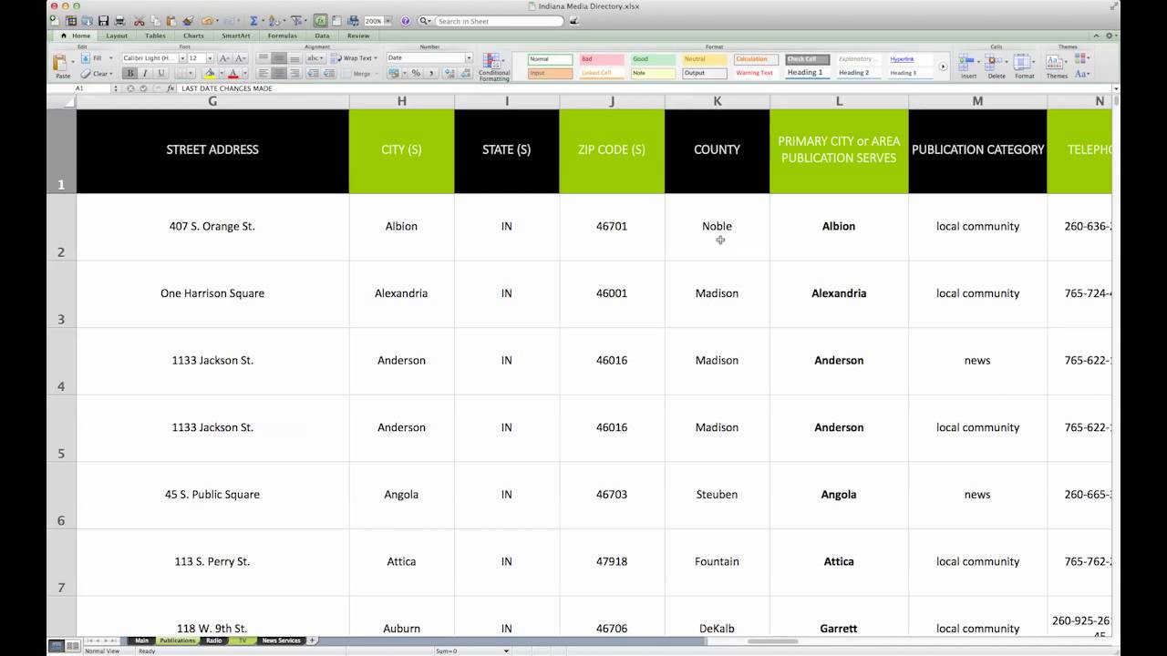Apply the Bad cell style
This screenshot has height=656, width=1167.
pos(602,59)
